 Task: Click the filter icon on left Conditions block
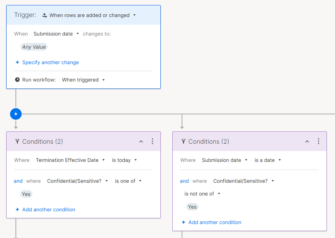(x=17, y=142)
